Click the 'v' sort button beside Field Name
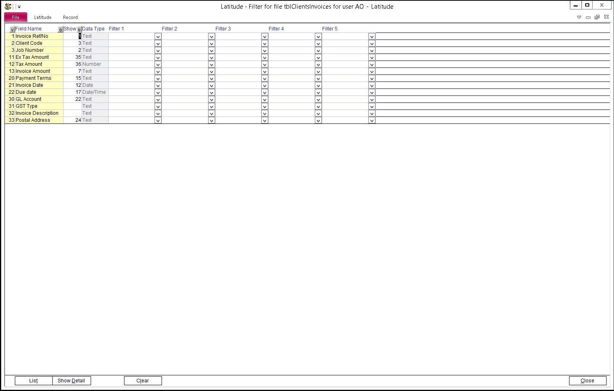 pyautogui.click(x=12, y=30)
